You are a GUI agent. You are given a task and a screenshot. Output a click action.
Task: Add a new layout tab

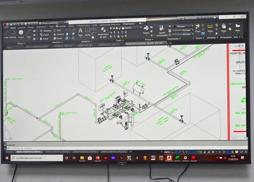pos(131,152)
